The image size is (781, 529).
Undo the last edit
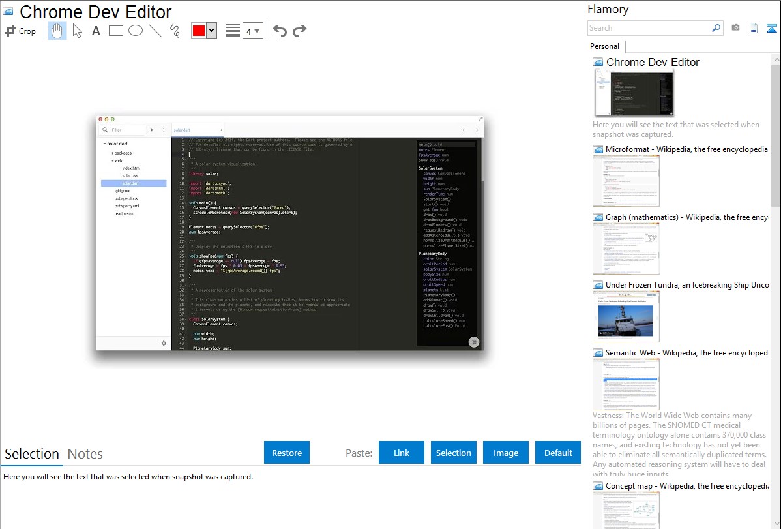[x=280, y=31]
